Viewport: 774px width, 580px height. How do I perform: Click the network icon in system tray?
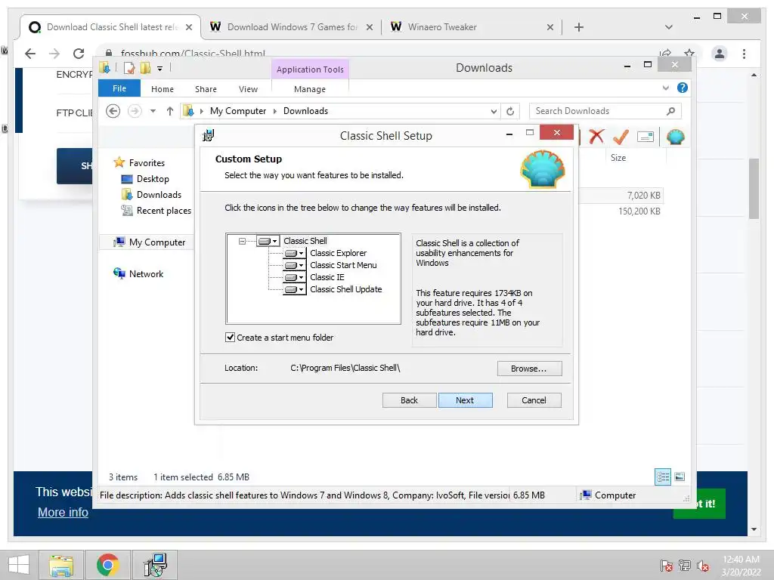pos(685,566)
